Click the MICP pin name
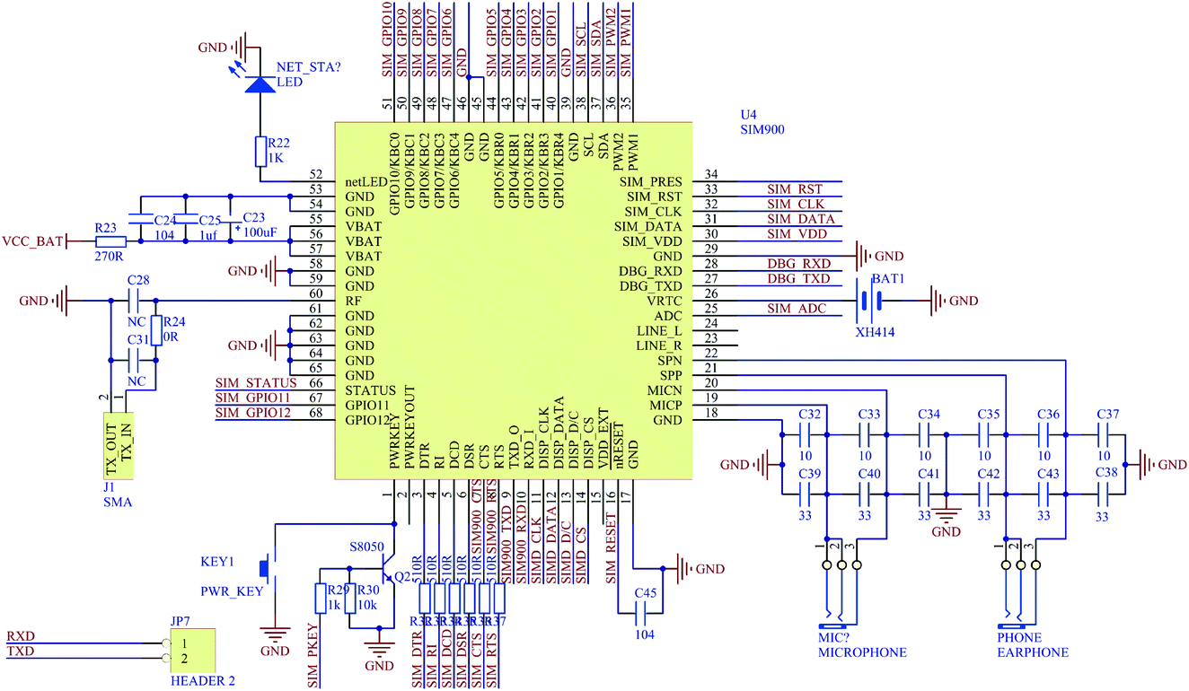The height and width of the screenshot is (691, 1189). (664, 405)
